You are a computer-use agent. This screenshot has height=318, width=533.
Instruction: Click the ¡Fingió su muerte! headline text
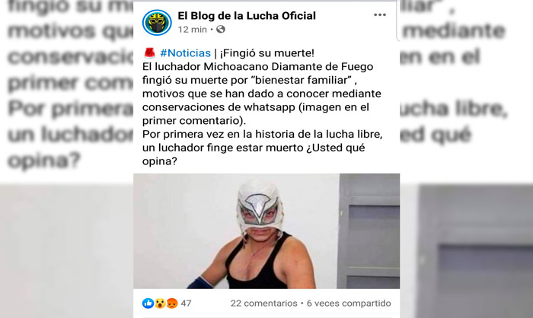coord(267,53)
